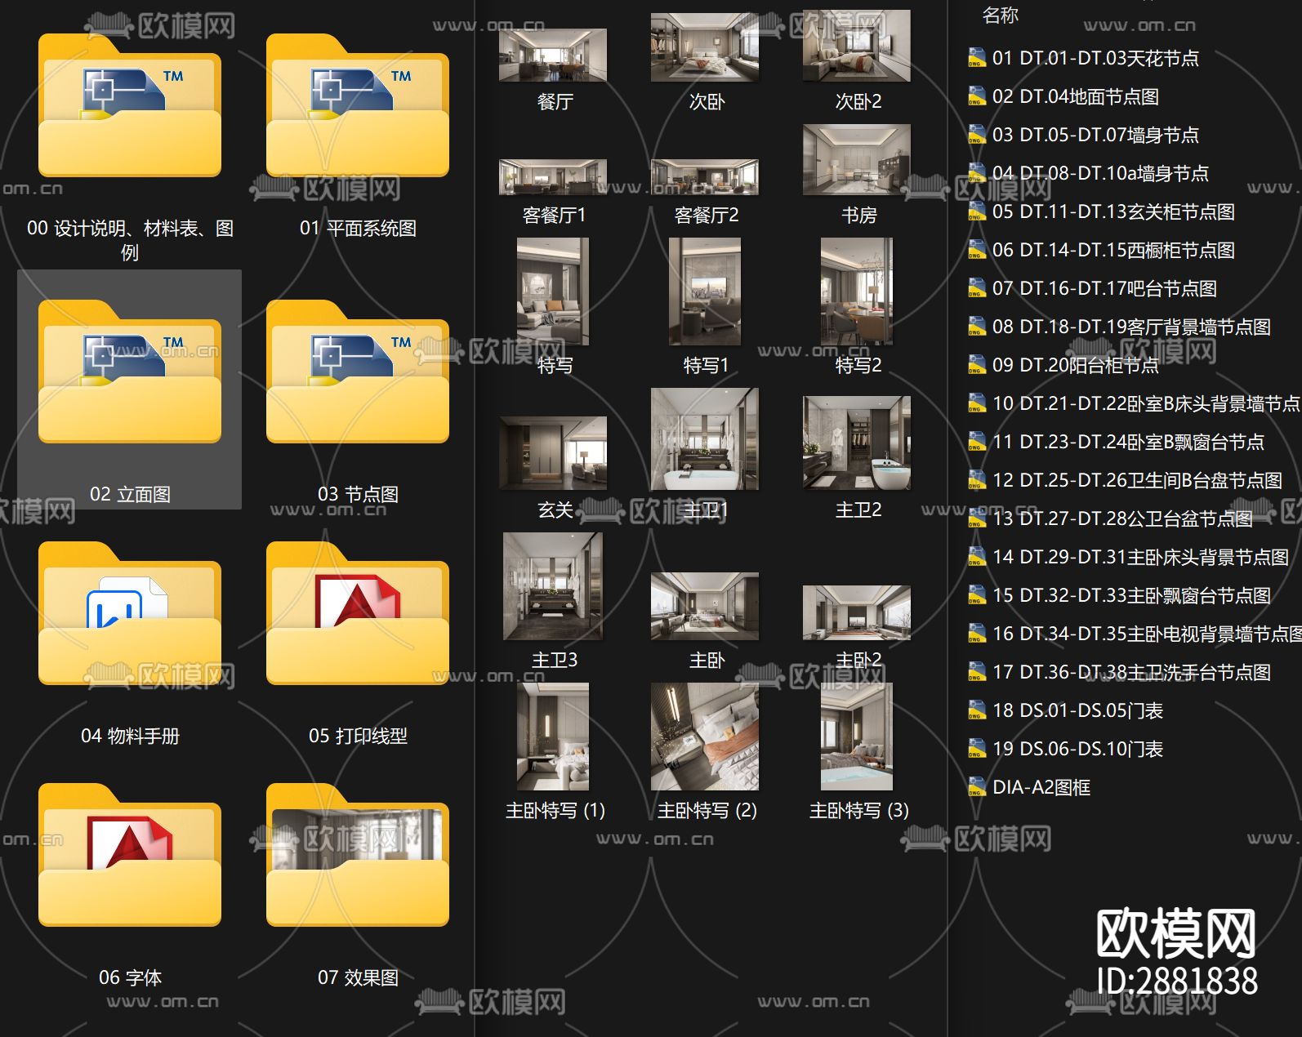Image resolution: width=1302 pixels, height=1037 pixels.
Task: Open the 07 效果图 folder
Action: (358, 856)
